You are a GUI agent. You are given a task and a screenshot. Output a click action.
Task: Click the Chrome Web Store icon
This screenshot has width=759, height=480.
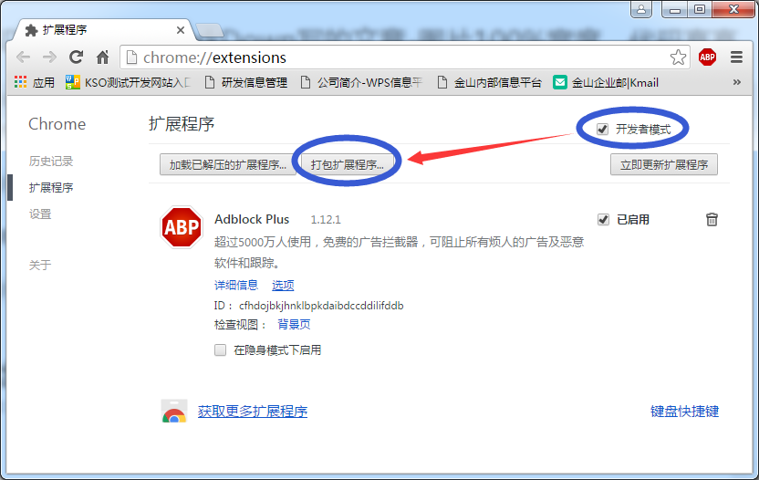(174, 412)
